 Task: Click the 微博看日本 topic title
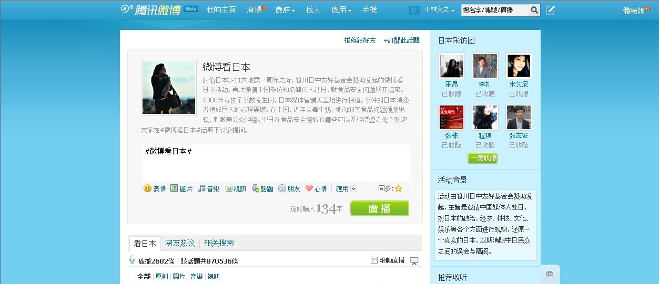tap(227, 67)
